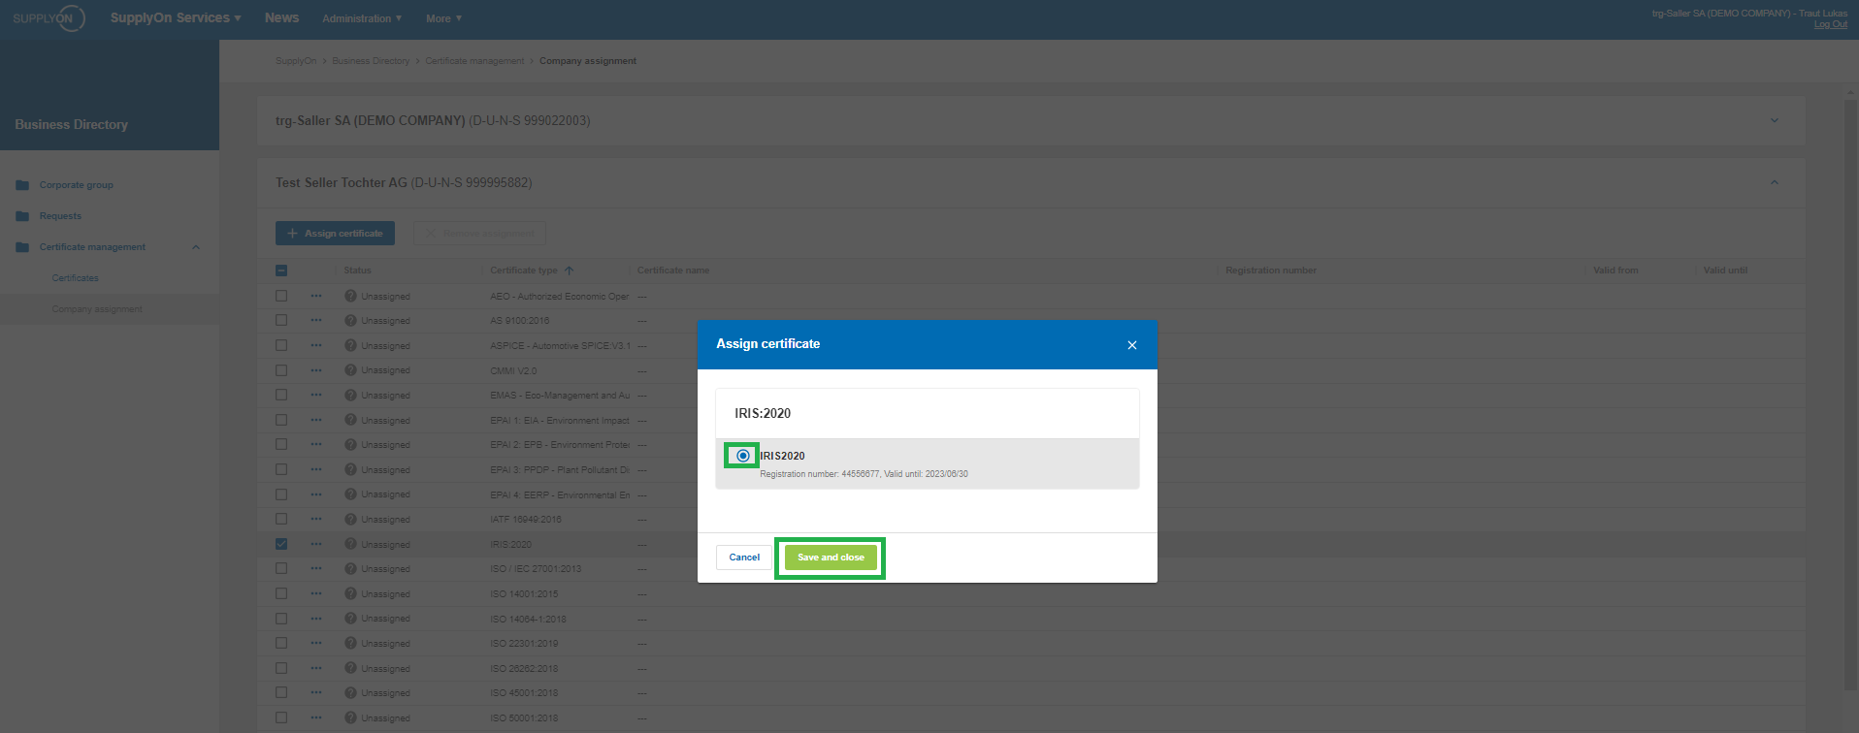Open the three-dot menu for AS 9100:2016 row
Screen dimensions: 1859x733
pos(316,320)
